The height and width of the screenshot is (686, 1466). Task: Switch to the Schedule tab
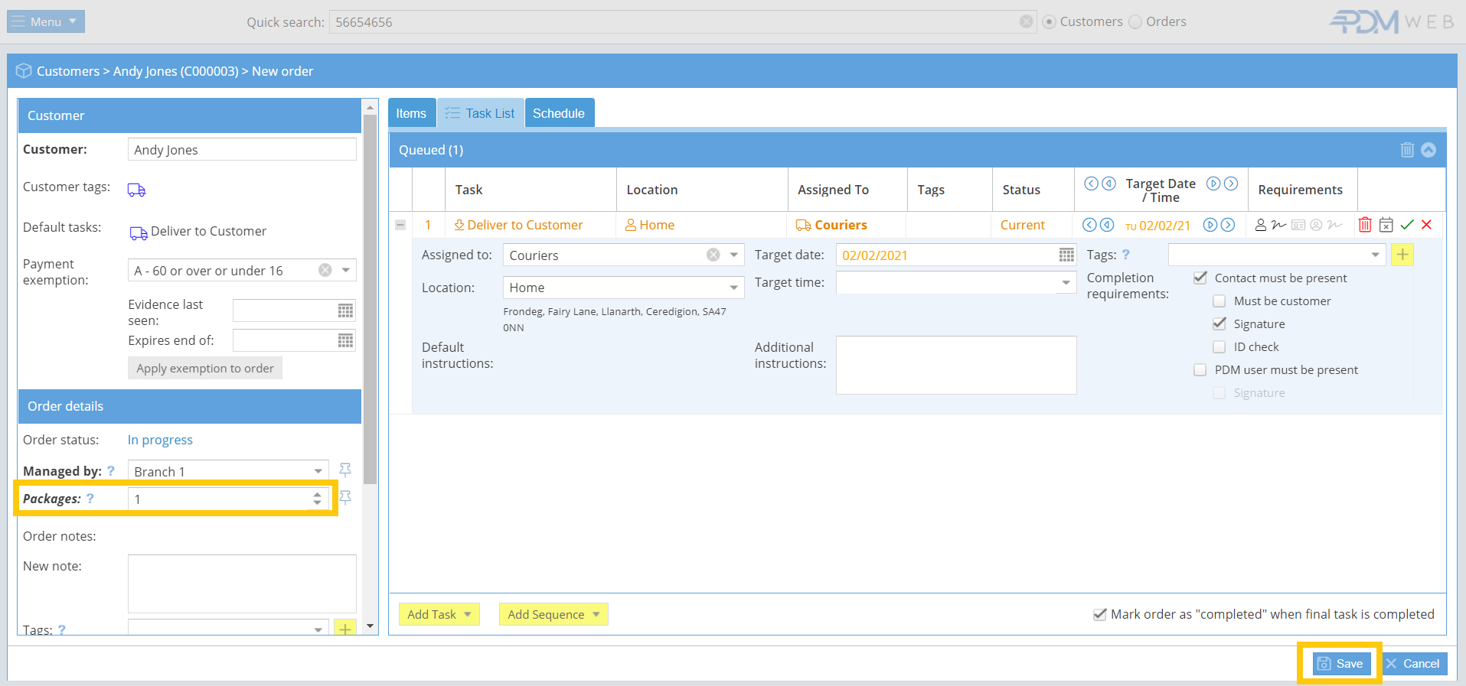559,113
